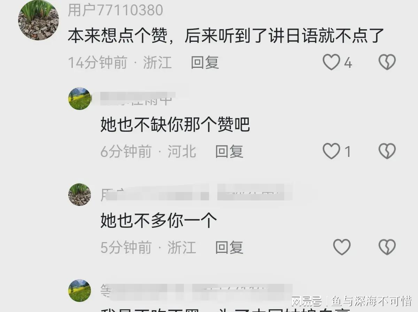Open the avatar of 用户77110380 at top
This screenshot has height=312, width=418.
click(39, 20)
